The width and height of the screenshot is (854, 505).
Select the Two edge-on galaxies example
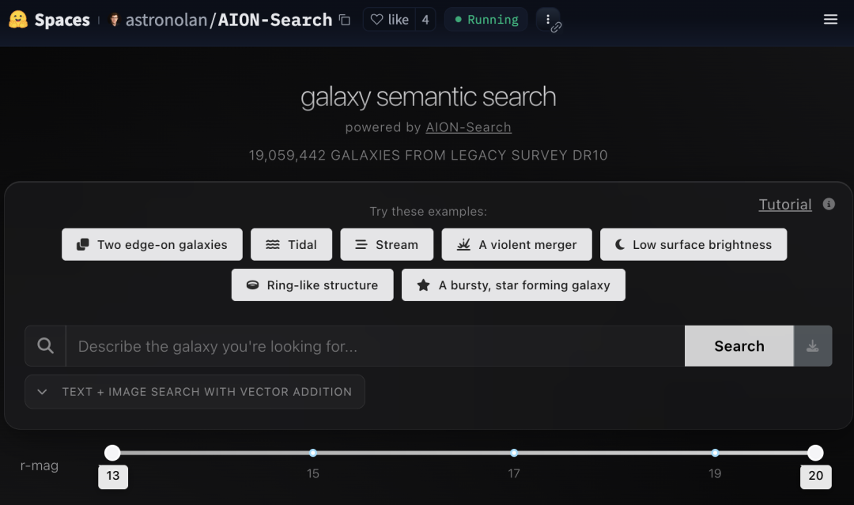pos(152,244)
